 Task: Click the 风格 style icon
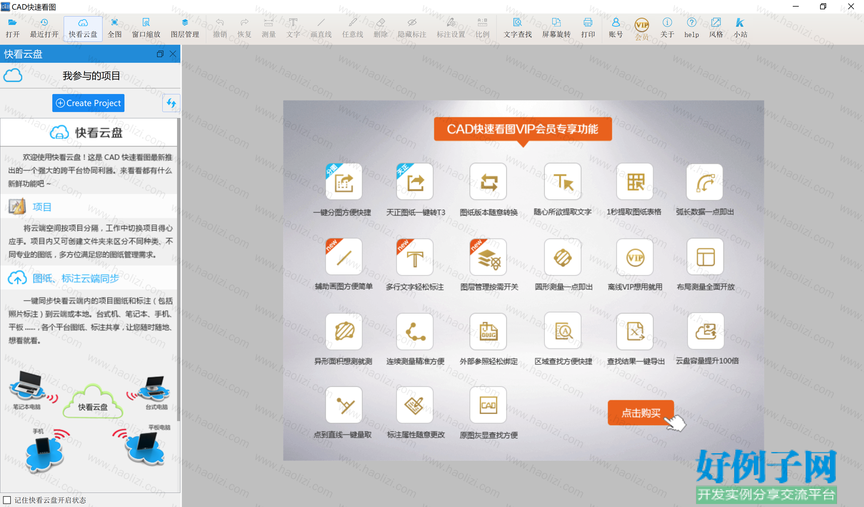(716, 28)
